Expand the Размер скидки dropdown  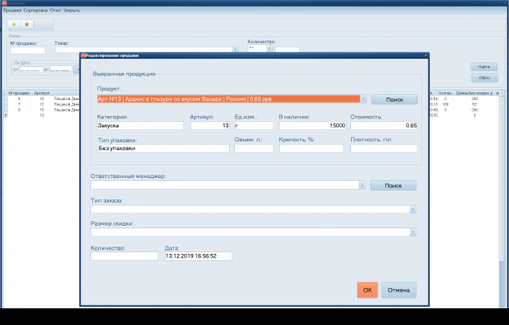pos(412,233)
